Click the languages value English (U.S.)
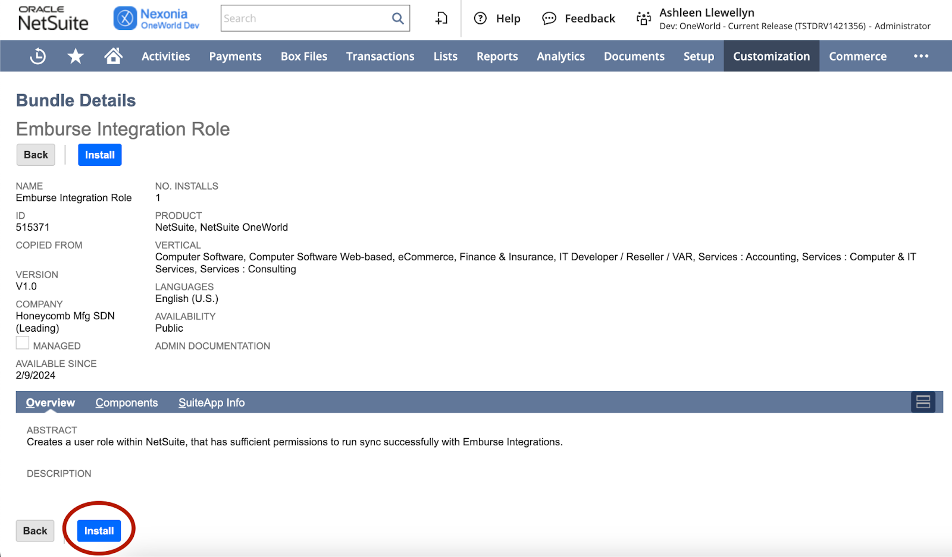The image size is (952, 557). pyautogui.click(x=187, y=298)
